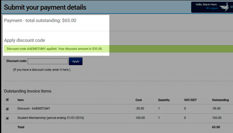This screenshot has width=233, height=133.
Task: Click the Quantity column header
Action: [164, 100]
